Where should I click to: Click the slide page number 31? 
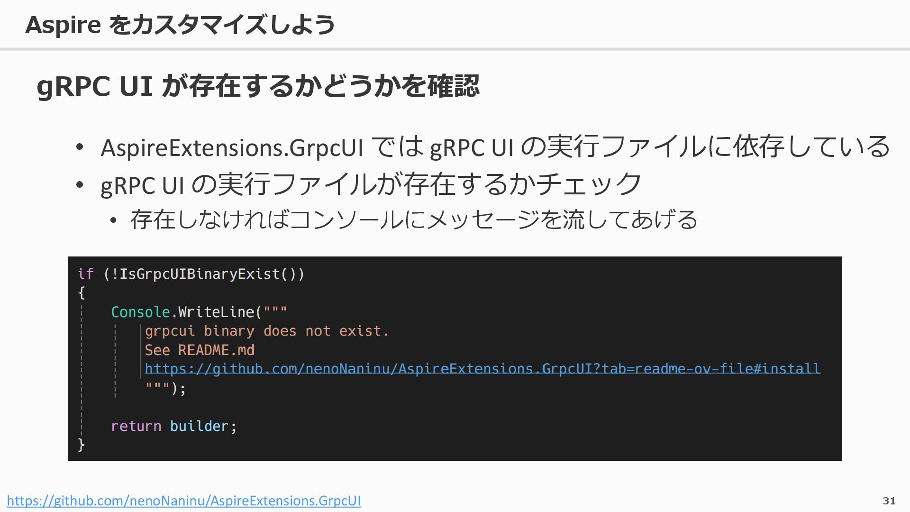tap(889, 501)
